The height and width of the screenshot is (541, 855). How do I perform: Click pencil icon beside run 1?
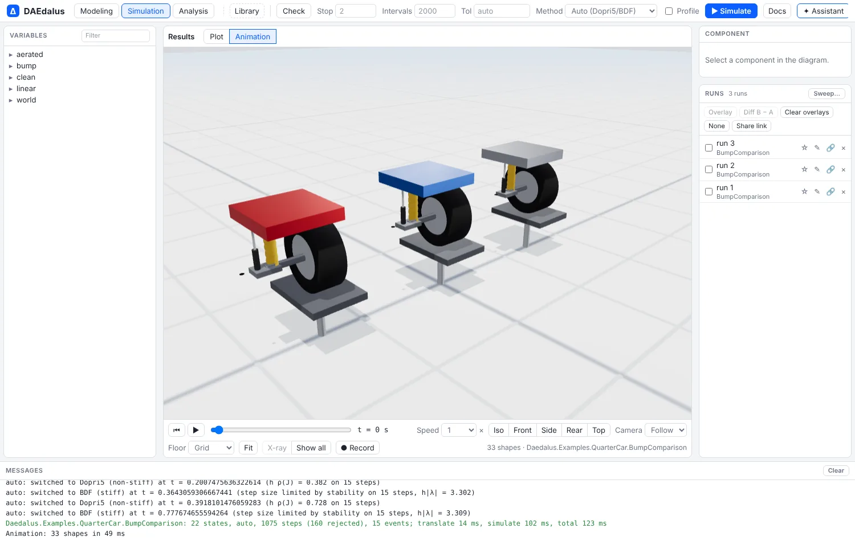point(817,191)
